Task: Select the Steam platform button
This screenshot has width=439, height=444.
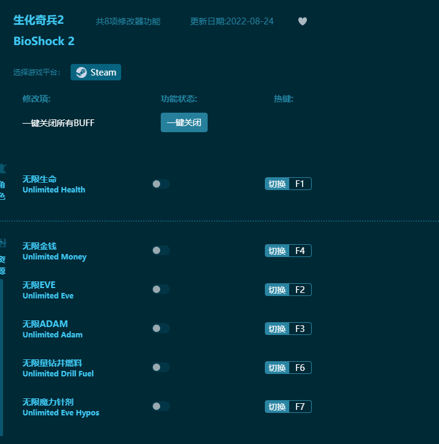Action: [96, 72]
